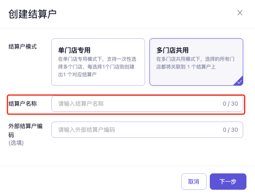Click the 请输入外部结算户编码 placeholder text

coord(86,130)
